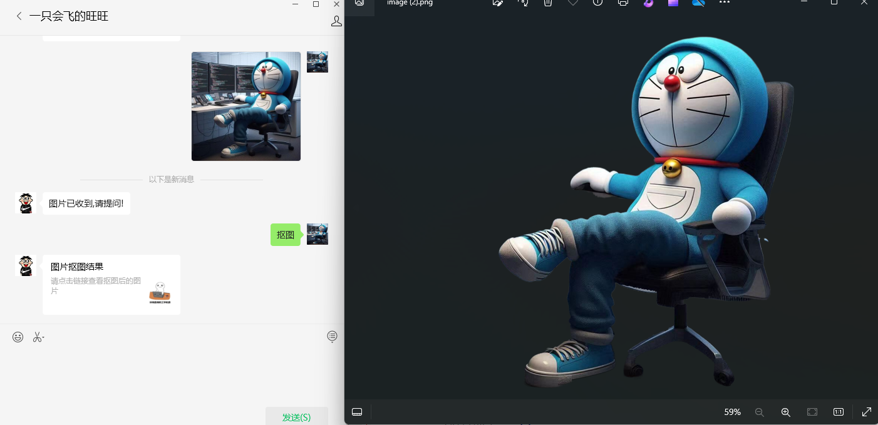
Task: Toggle the filmstrip view at bottom left
Action: pos(358,412)
